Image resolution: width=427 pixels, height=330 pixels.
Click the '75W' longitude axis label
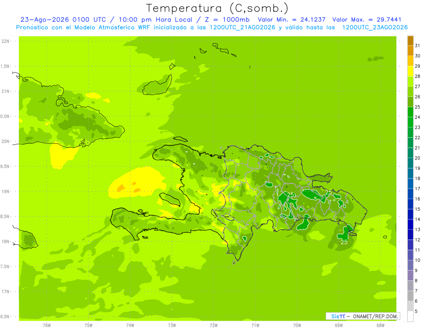pos(89,325)
